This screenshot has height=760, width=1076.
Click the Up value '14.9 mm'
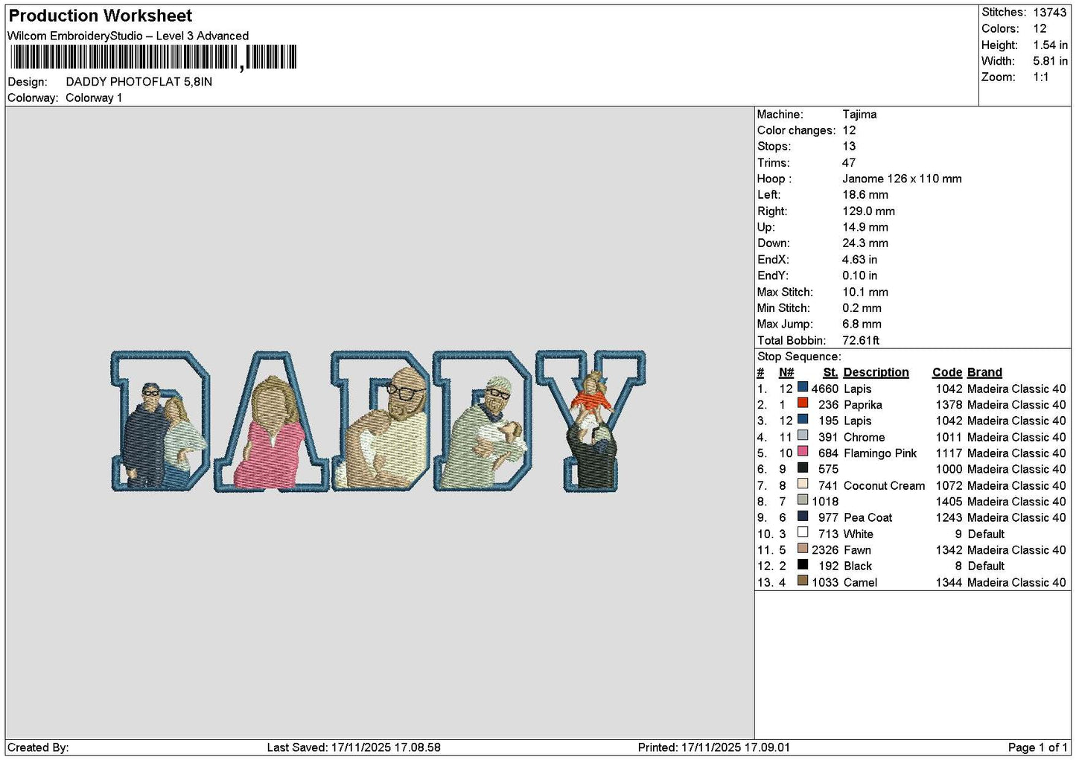click(865, 227)
